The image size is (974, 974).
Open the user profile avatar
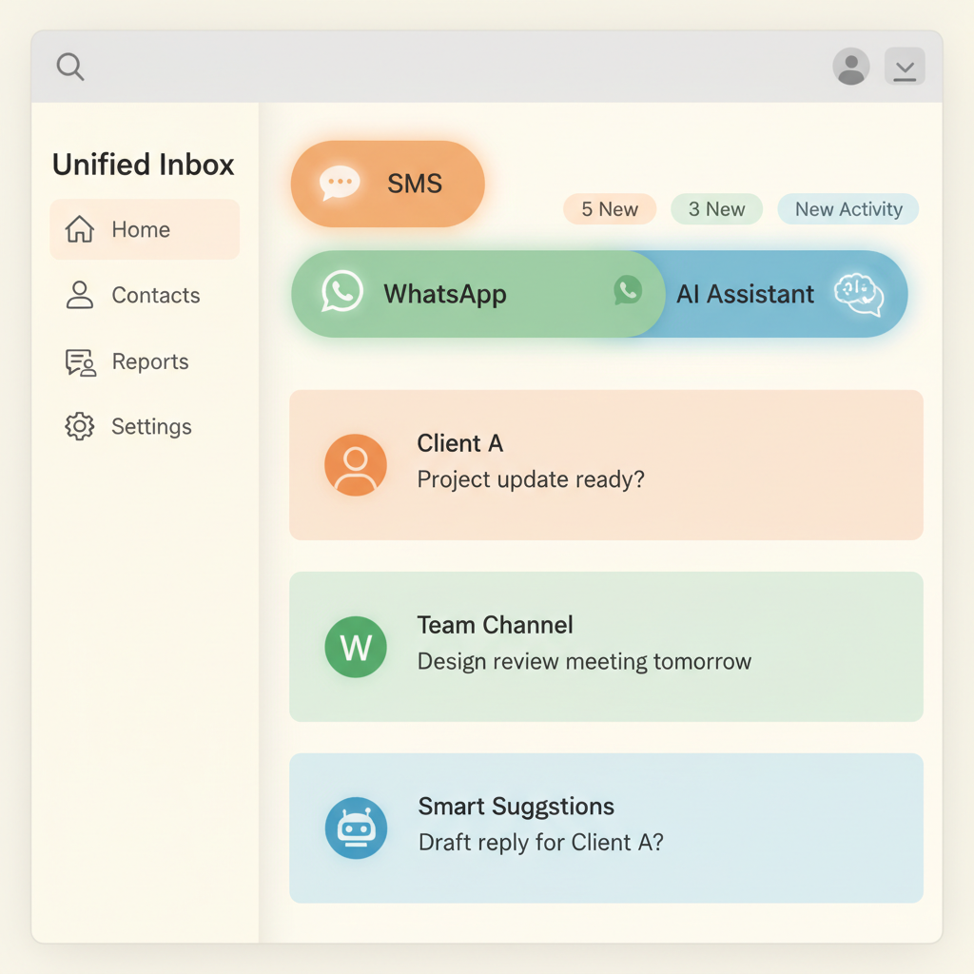coord(851,67)
